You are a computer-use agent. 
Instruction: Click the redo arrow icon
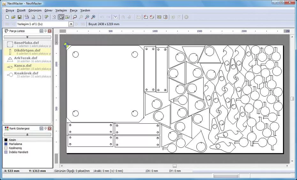coord(108,17)
